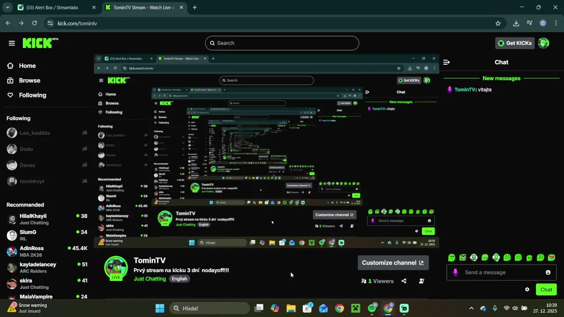This screenshot has width=564, height=317.
Task: Click TominTV username in chat message
Action: point(465,89)
